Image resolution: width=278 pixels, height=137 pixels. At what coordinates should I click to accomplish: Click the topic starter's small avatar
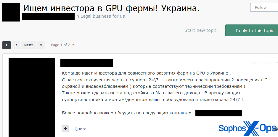(x=11, y=12)
